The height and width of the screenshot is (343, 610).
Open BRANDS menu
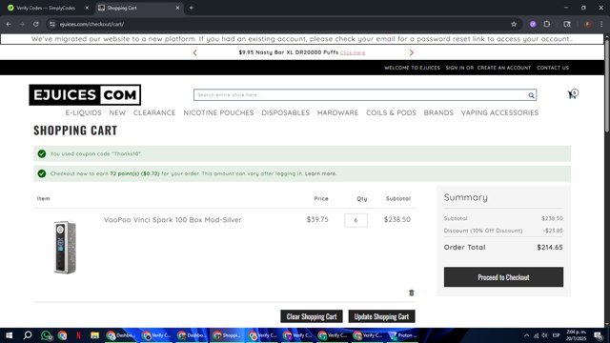pos(438,112)
